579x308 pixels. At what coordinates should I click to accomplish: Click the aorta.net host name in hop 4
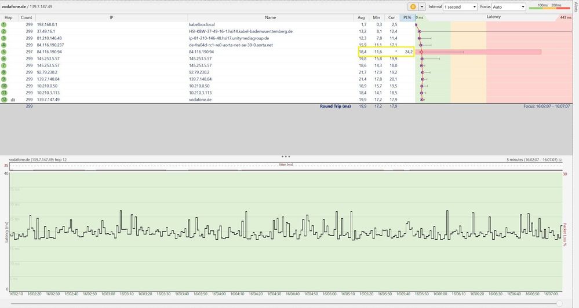coord(231,45)
